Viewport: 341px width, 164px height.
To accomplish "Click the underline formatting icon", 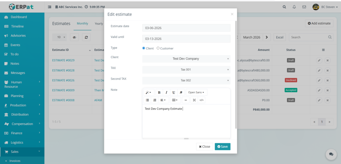I will click(174, 92).
